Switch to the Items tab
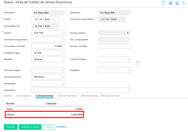This screenshot has width=188, height=132. click(x=8, y=96)
